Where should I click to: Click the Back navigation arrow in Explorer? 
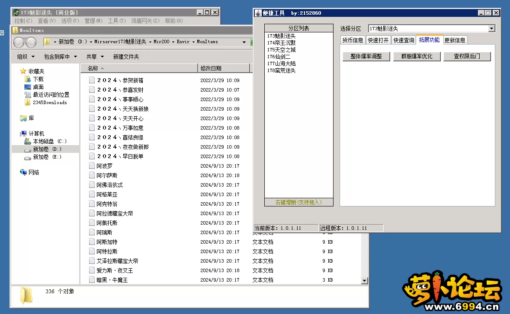pyautogui.click(x=19, y=42)
